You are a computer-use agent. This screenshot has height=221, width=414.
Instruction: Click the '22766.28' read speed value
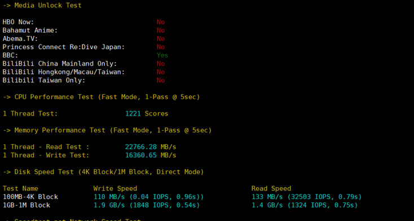pos(141,147)
